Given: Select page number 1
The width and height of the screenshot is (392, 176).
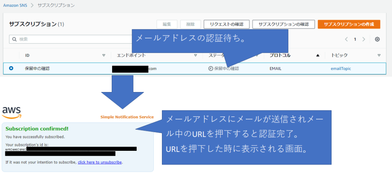Looking at the screenshot, I should [355, 39].
